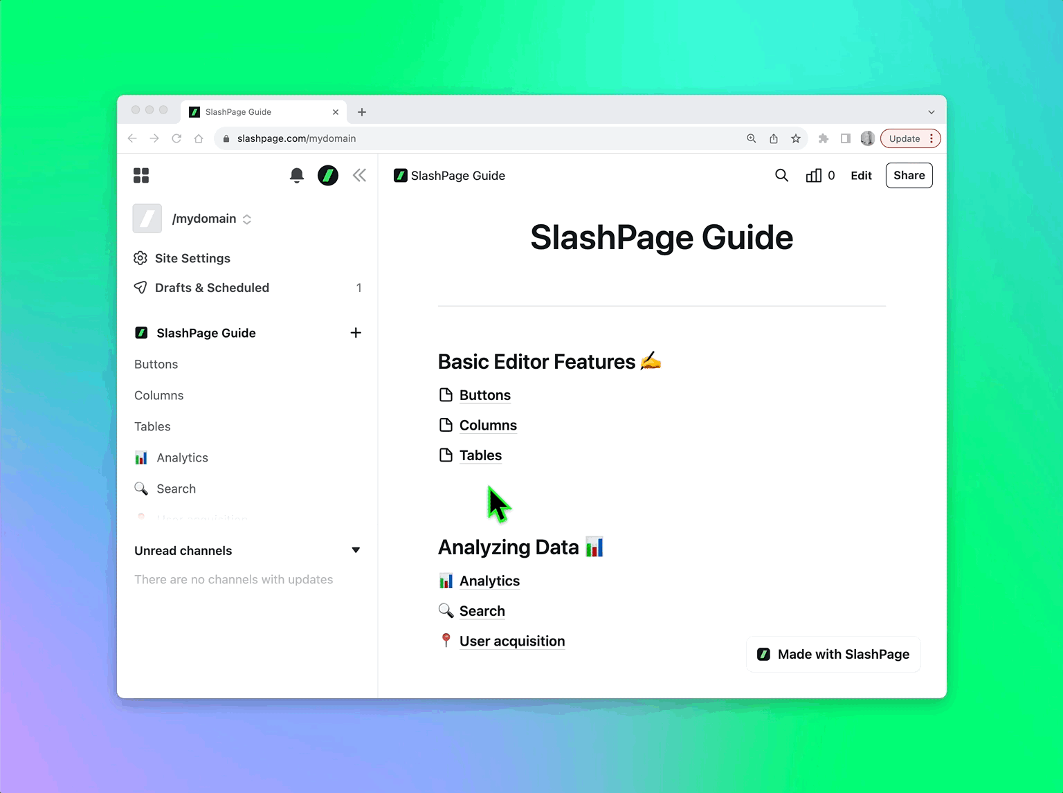Click the Site Settings gear icon
The image size is (1063, 793).
pos(140,258)
